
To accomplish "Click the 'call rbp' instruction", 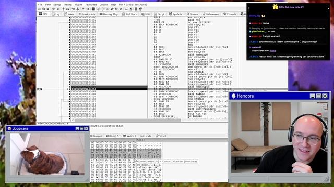I will (194, 20).
